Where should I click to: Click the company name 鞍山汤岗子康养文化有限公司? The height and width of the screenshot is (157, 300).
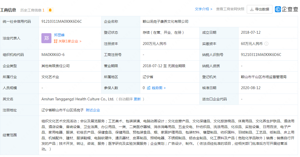pyautogui.click(x=166, y=21)
